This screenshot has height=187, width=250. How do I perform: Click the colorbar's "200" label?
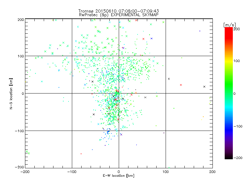[237, 29]
